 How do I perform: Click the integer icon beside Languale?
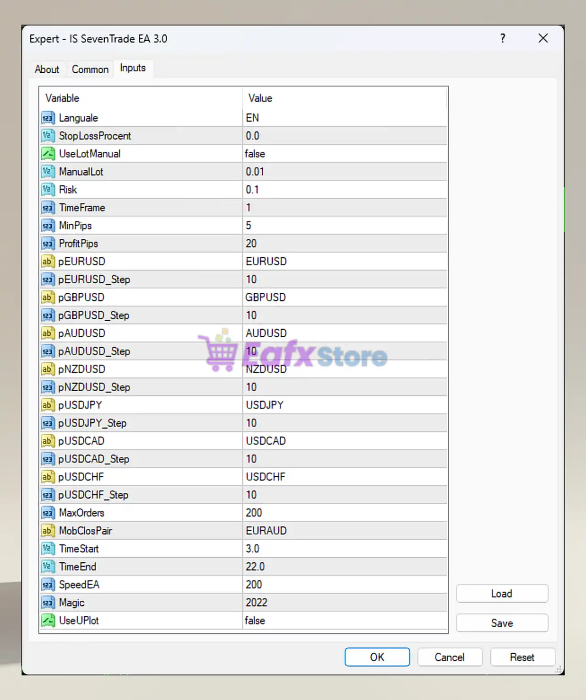[x=48, y=118]
